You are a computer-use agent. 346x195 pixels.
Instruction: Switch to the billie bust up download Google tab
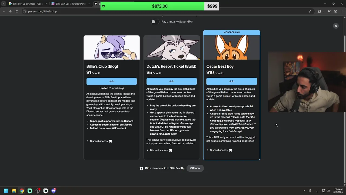click(x=27, y=4)
